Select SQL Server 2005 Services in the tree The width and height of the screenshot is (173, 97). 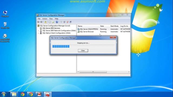point(51,28)
